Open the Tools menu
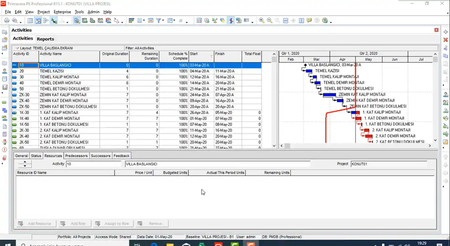The height and width of the screenshot is (246, 450). tap(79, 12)
